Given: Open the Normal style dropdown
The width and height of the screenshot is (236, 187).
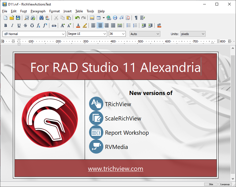Looking at the screenshot, I should 34,34.
